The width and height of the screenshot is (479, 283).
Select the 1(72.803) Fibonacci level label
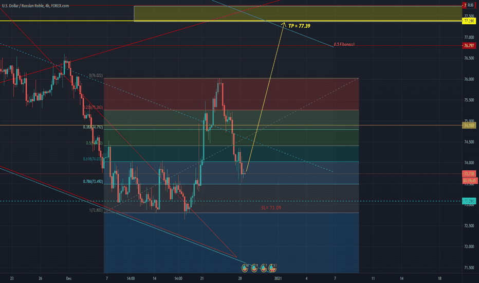(x=96, y=210)
